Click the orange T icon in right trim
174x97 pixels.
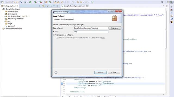click(x=172, y=22)
